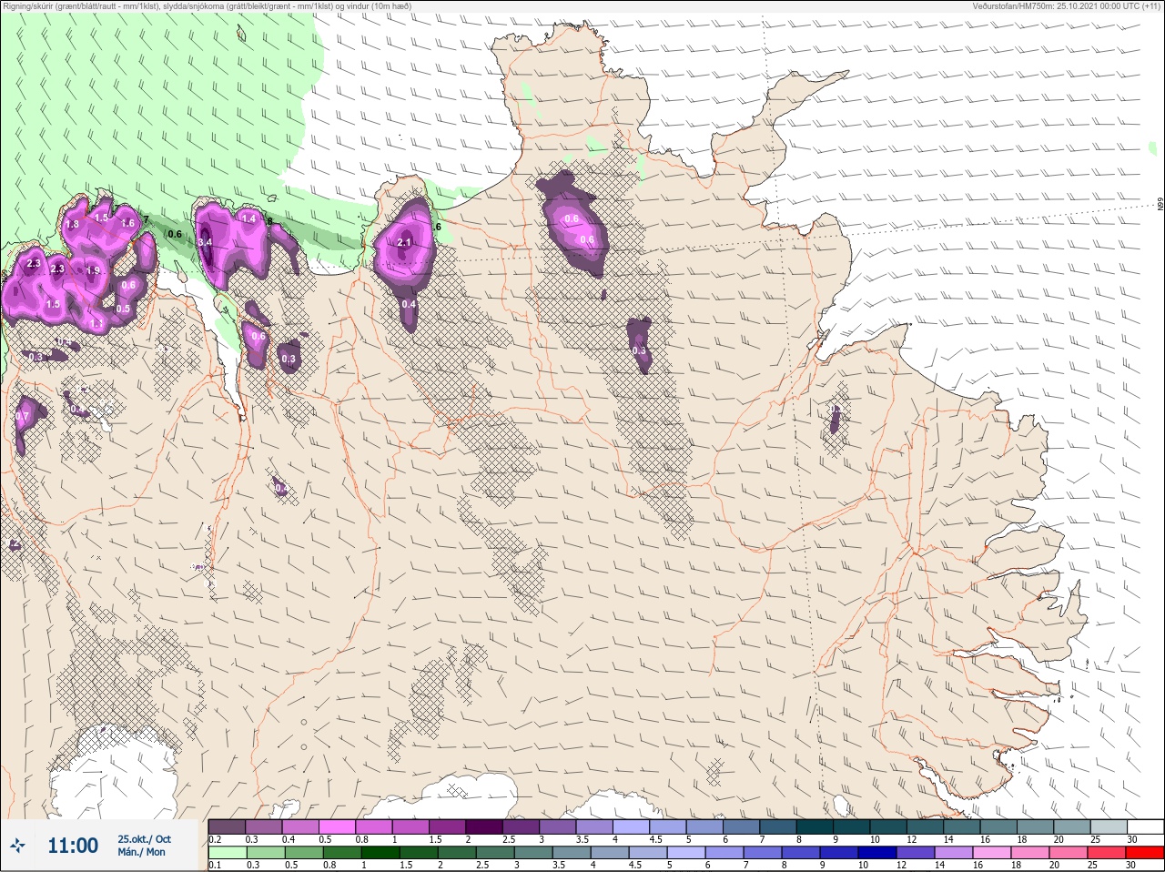
Task: Click the 3.4 precipitation value on the map
Action: pyautogui.click(x=205, y=242)
